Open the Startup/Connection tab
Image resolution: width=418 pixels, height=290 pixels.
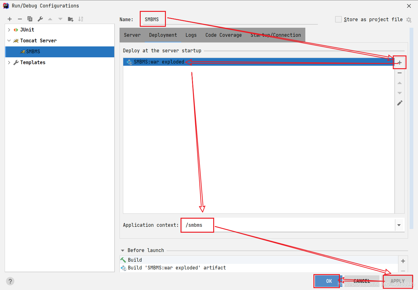click(276, 35)
